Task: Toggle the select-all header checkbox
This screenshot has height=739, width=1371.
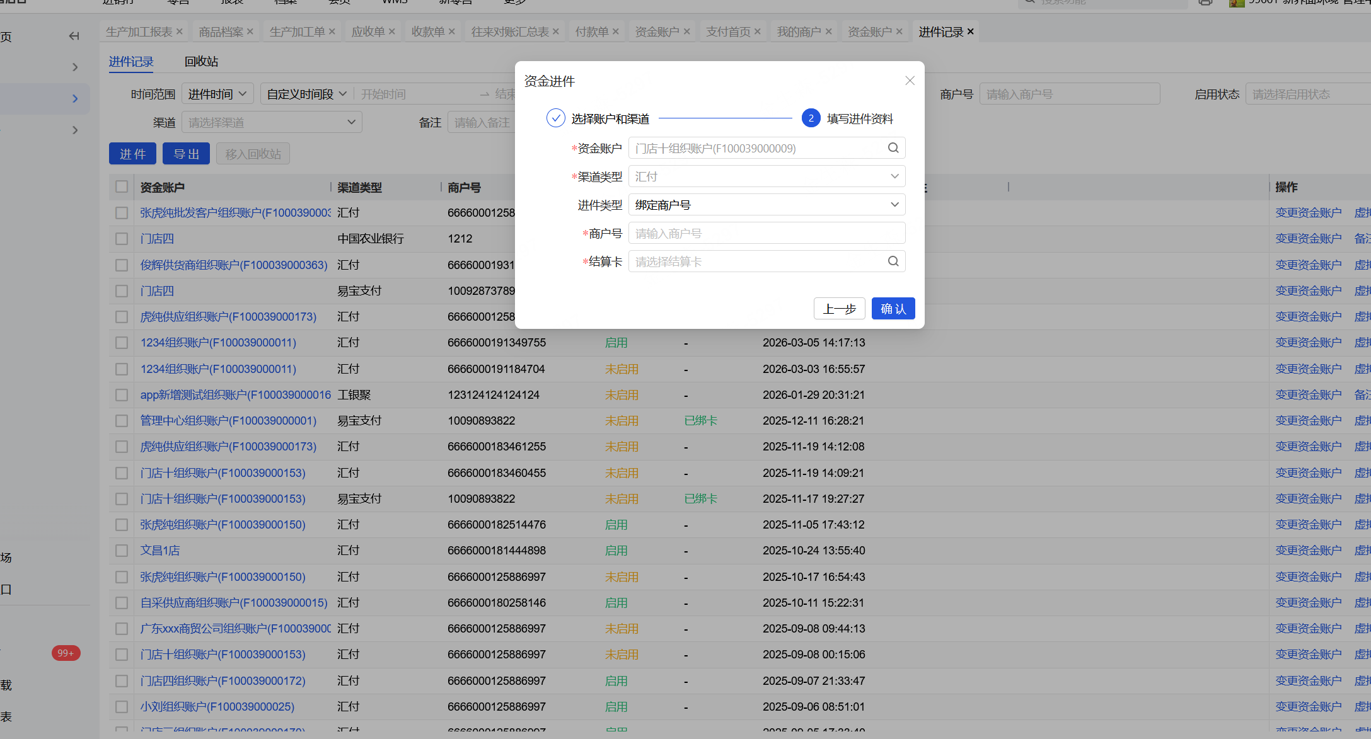Action: pos(122,187)
